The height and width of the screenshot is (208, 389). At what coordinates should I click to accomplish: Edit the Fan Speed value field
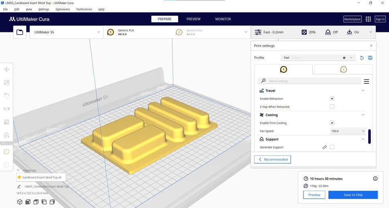(x=348, y=131)
